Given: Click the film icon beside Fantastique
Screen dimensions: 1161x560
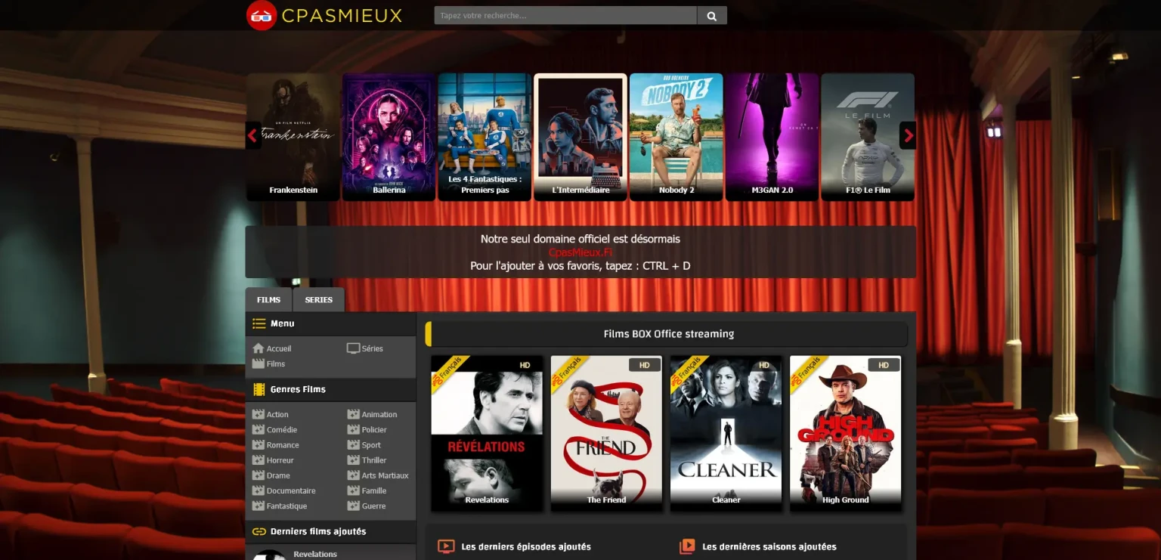Looking at the screenshot, I should pos(259,506).
